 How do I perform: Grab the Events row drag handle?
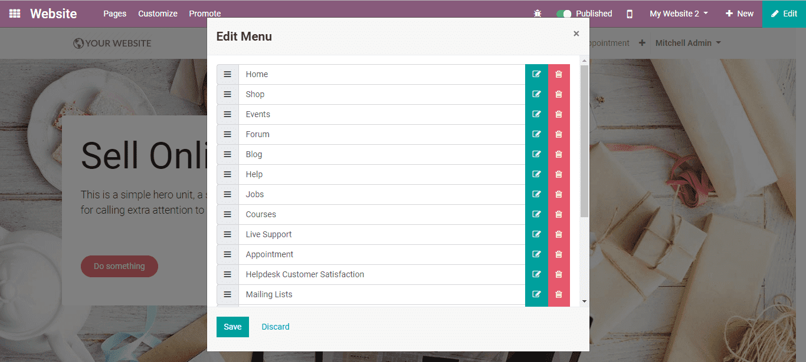click(228, 114)
